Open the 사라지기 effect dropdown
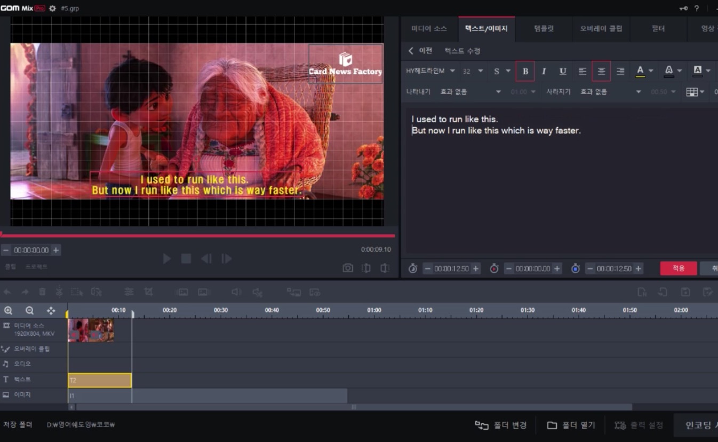 click(x=611, y=92)
